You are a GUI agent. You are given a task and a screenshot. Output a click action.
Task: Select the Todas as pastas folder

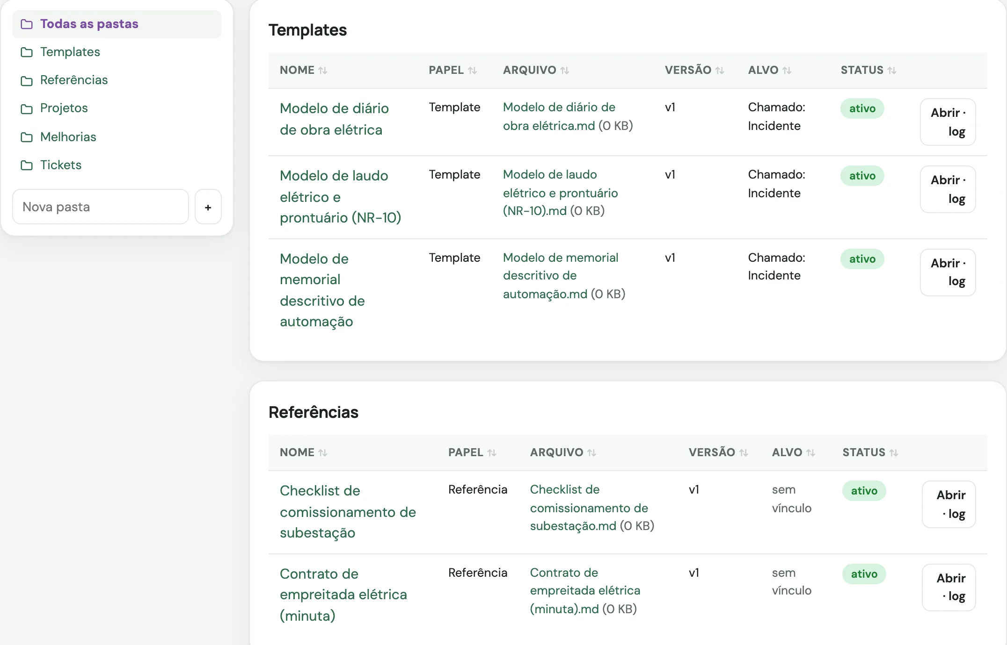tap(117, 24)
